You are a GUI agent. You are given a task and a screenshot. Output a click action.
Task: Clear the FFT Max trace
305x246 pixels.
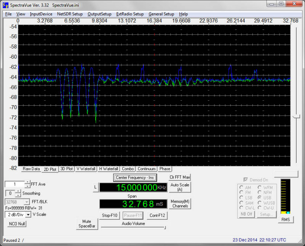pyautogui.click(x=180, y=177)
